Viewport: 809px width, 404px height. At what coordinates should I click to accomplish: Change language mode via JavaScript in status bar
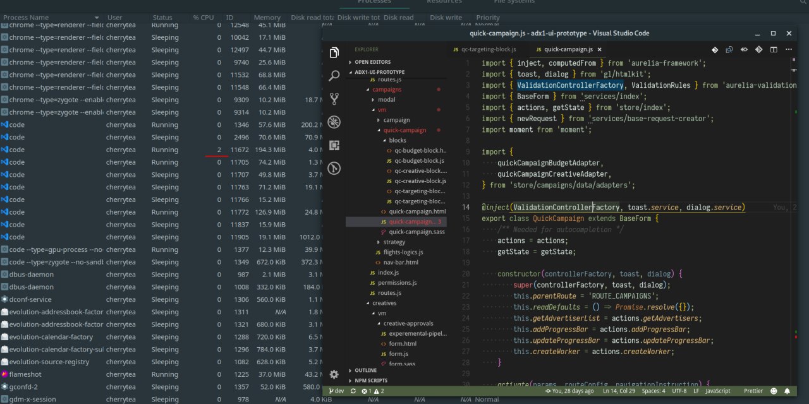click(x=717, y=391)
